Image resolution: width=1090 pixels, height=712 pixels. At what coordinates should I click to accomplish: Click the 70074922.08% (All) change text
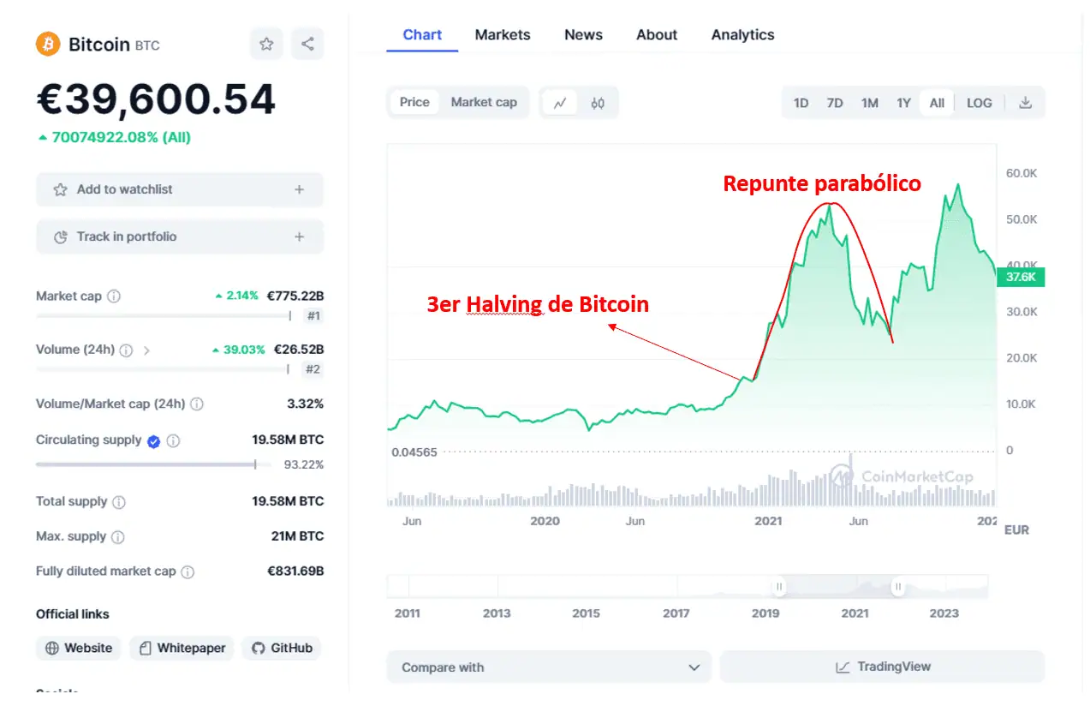(120, 137)
